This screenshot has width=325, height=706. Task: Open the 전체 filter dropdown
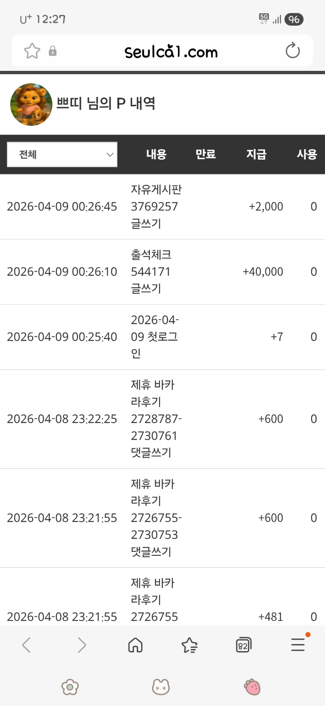pos(62,154)
